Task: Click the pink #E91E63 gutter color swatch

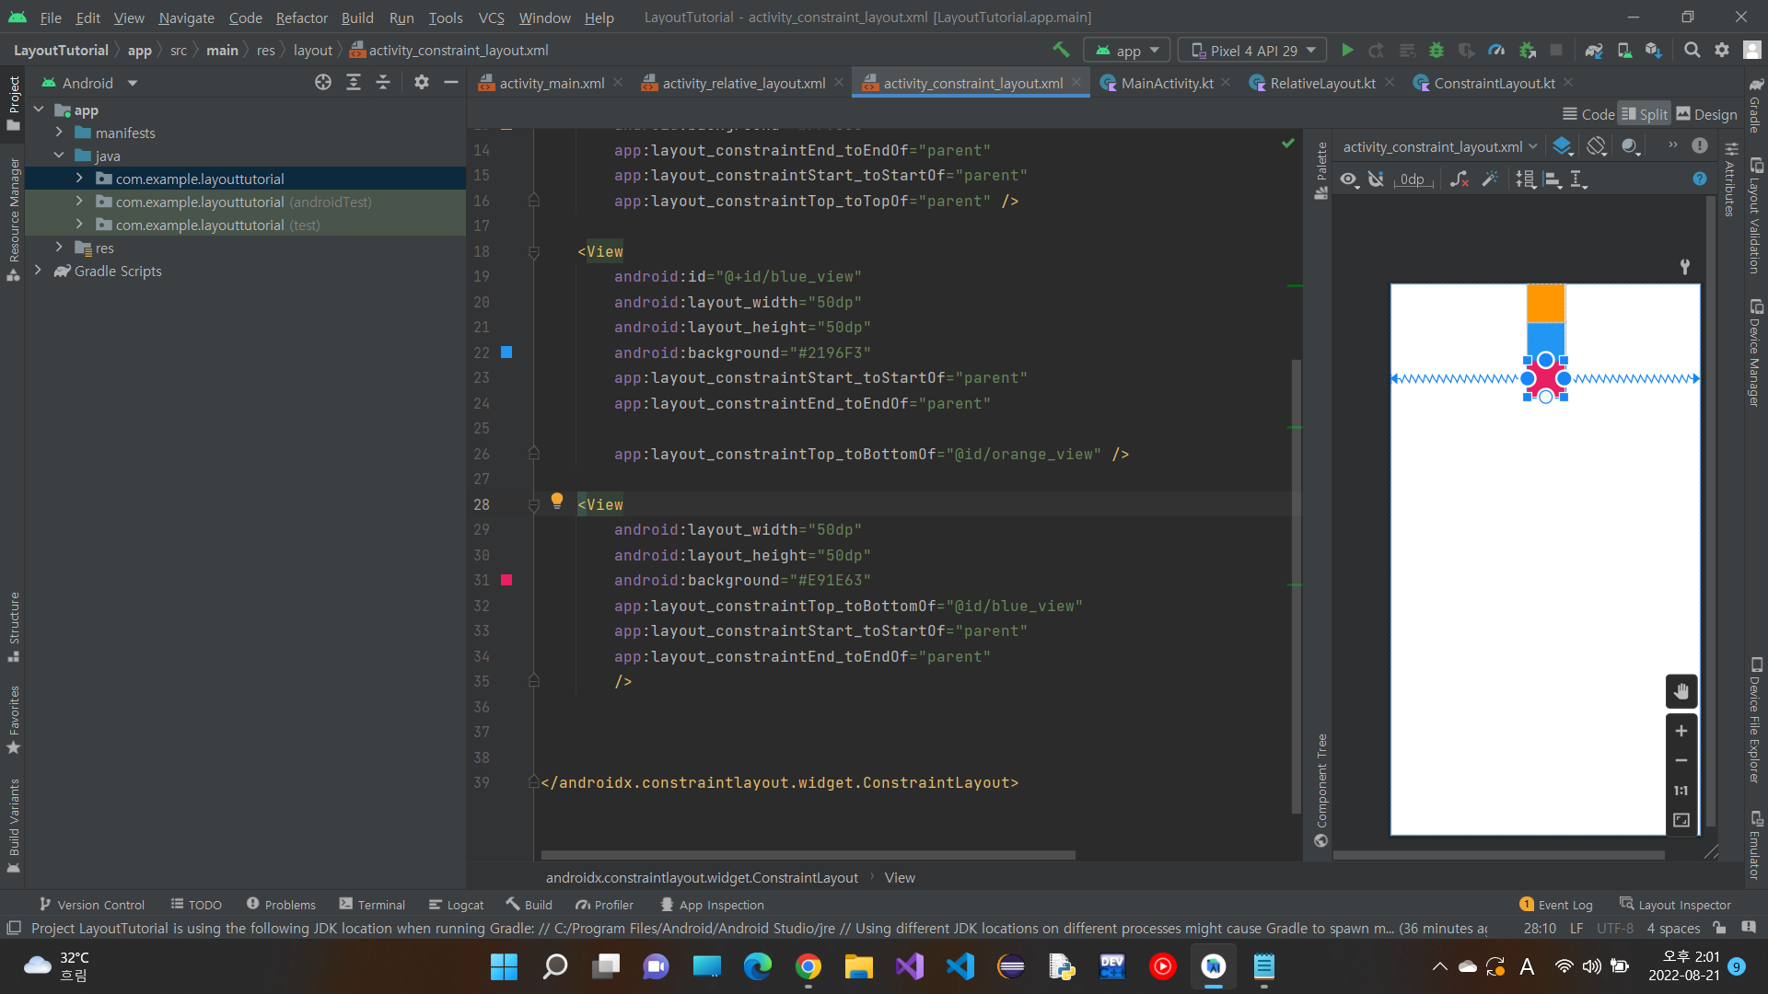Action: coord(506,580)
